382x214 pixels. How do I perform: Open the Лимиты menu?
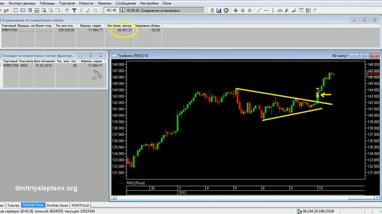click(x=104, y=4)
